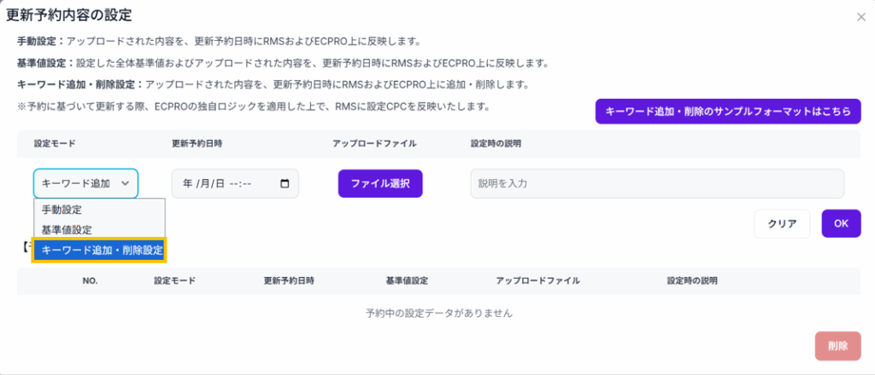The image size is (875, 375).
Task: Click the 日 segment in date field
Action: coord(219,183)
